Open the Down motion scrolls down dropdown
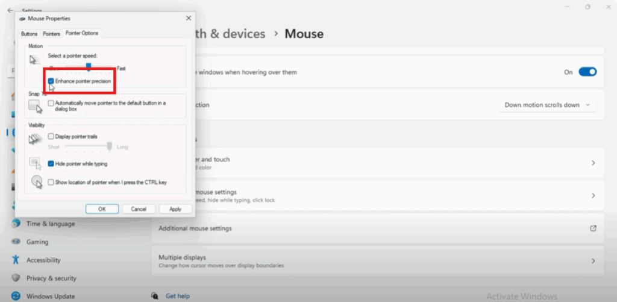Screen dimensions: 617x302 pos(548,105)
